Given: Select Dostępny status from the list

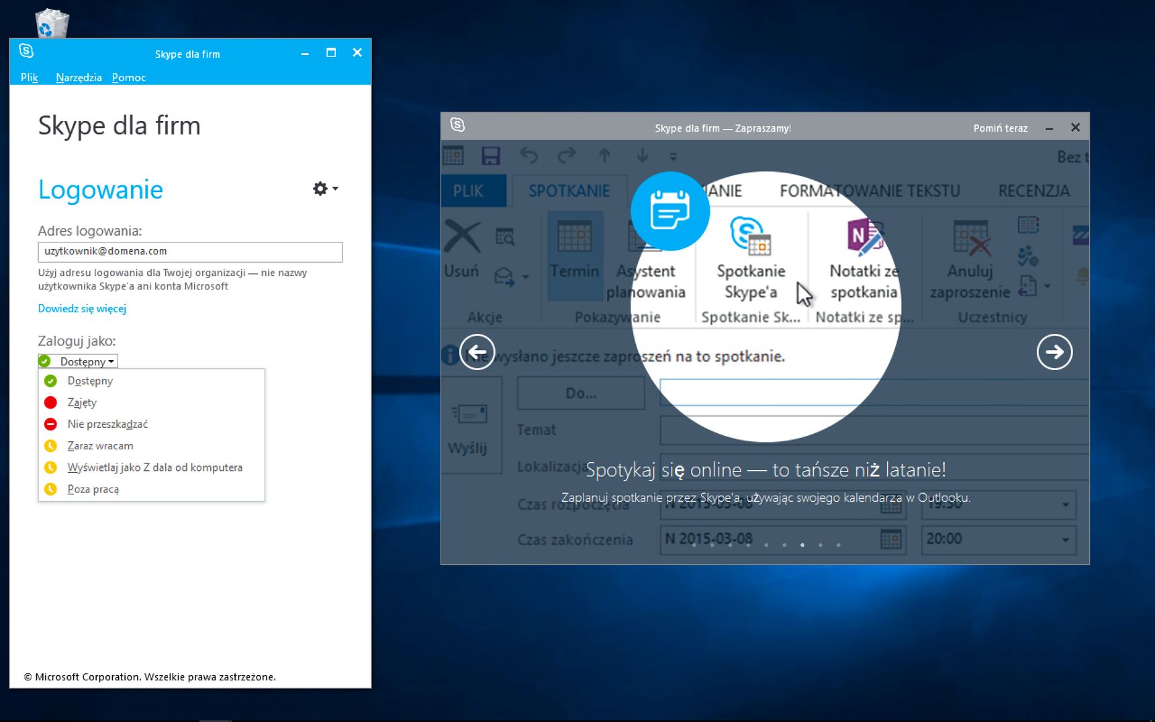Looking at the screenshot, I should tap(152, 381).
